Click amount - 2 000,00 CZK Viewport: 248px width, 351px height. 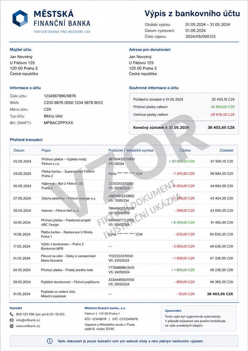click(183, 246)
